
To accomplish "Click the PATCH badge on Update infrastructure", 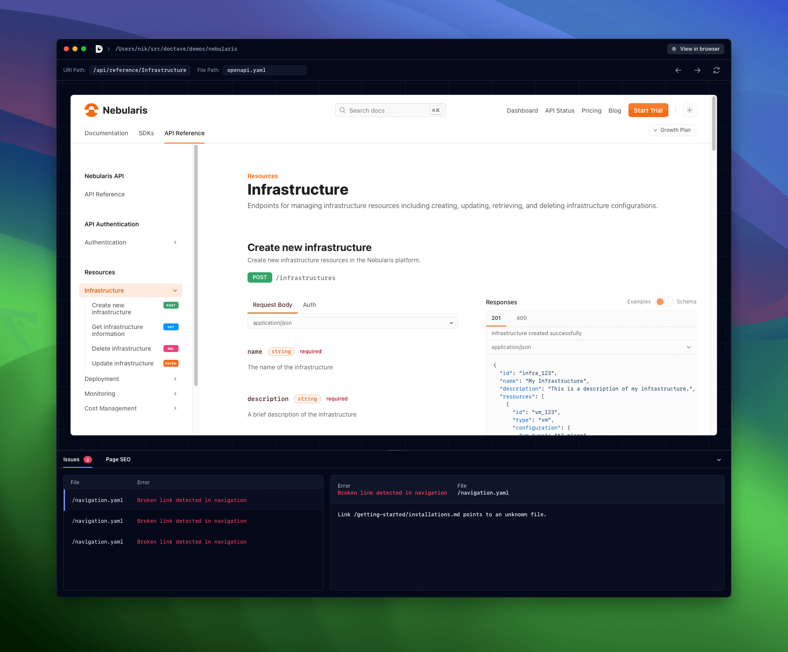I will pos(171,363).
